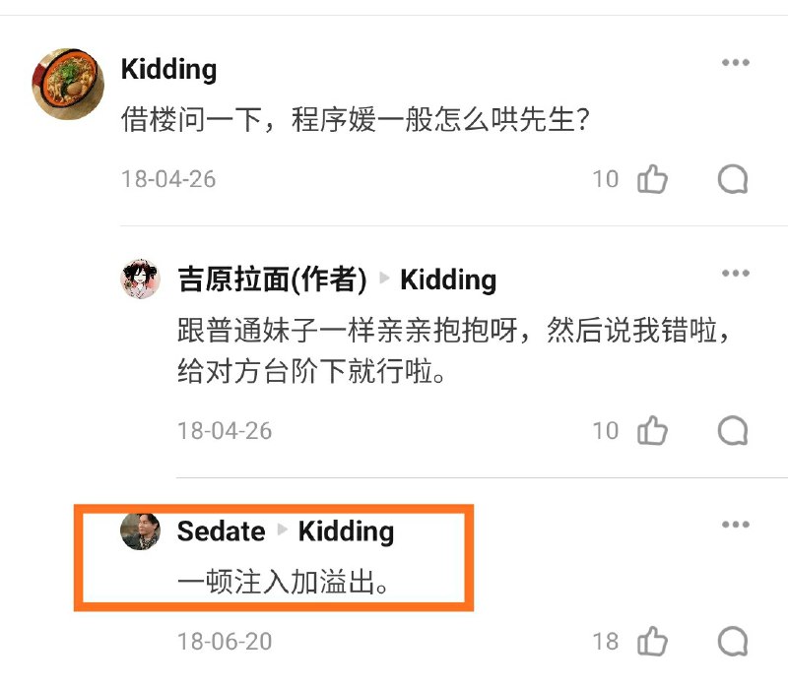The height and width of the screenshot is (686, 788).
Task: Tap Kidding mention in 吉原拉面's reply
Action: pyautogui.click(x=448, y=280)
